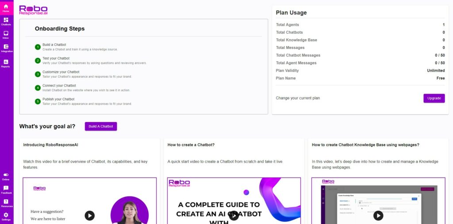This screenshot has width=453, height=224.
Task: Click the Total Agents row label
Action: click(x=288, y=25)
